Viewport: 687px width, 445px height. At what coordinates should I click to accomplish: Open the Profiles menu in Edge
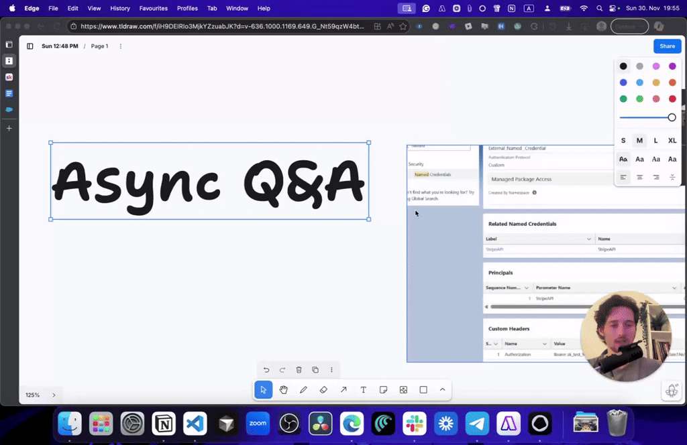[x=187, y=8]
